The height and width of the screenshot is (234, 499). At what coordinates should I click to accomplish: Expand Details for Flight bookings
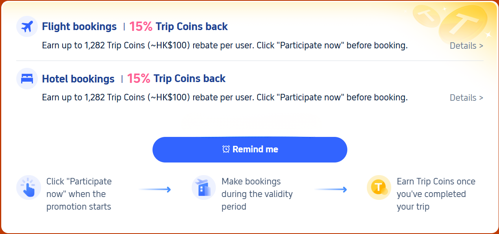(466, 46)
